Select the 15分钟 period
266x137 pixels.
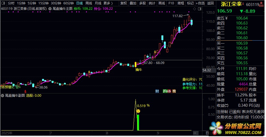click(x=43, y=3)
